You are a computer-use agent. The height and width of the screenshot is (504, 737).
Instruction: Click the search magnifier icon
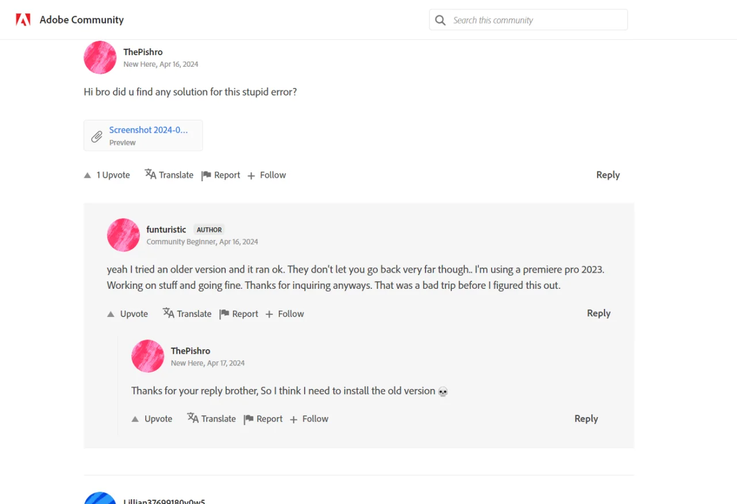pyautogui.click(x=440, y=20)
